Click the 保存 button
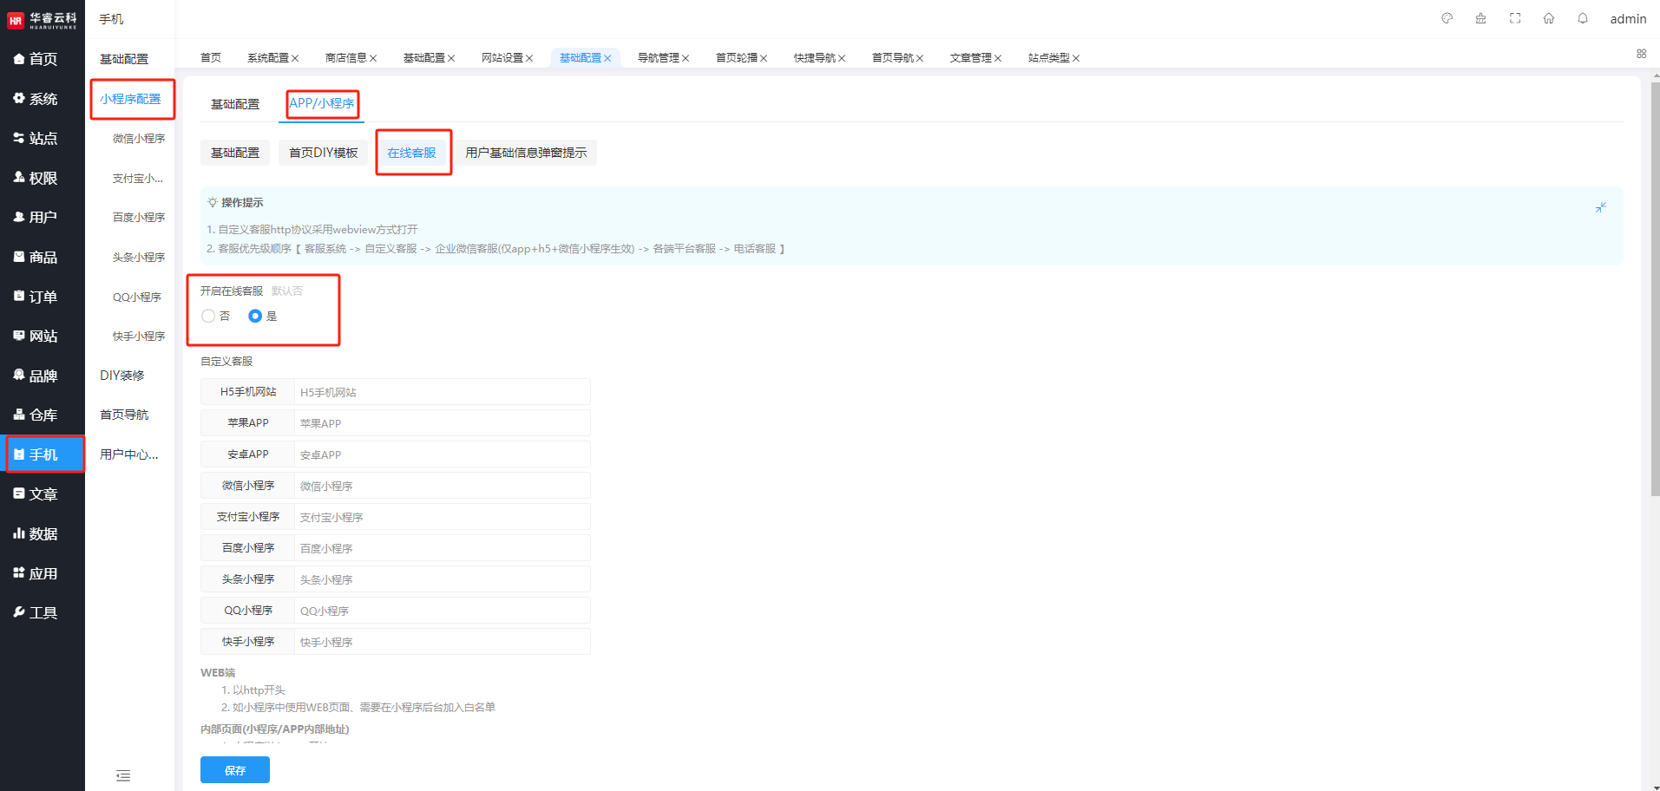This screenshot has width=1660, height=791. tap(234, 770)
